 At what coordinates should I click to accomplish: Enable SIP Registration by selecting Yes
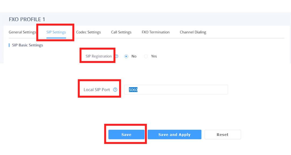pyautogui.click(x=146, y=56)
